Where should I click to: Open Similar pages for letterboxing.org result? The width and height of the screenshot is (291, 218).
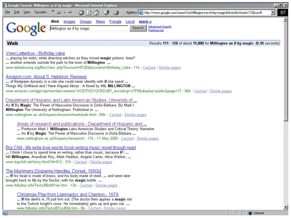(x=169, y=68)
